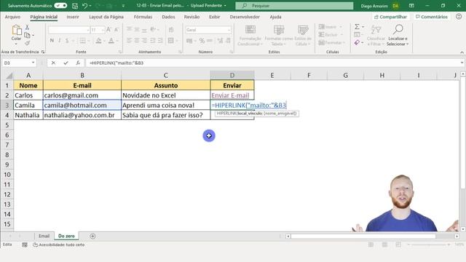The image size is (466, 262).
Task: Click the Comentários button
Action: click(x=432, y=17)
